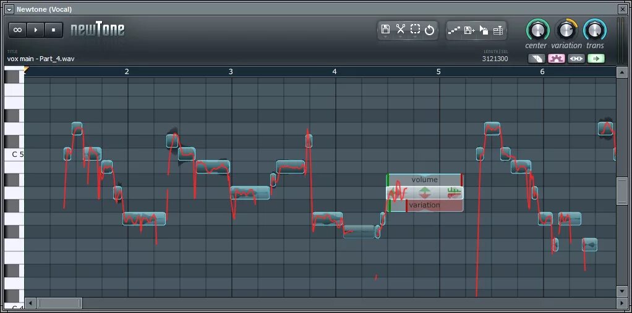Viewport: 632px width, 313px height.
Task: Click the orange playhead marker at timeline start
Action: point(25,70)
